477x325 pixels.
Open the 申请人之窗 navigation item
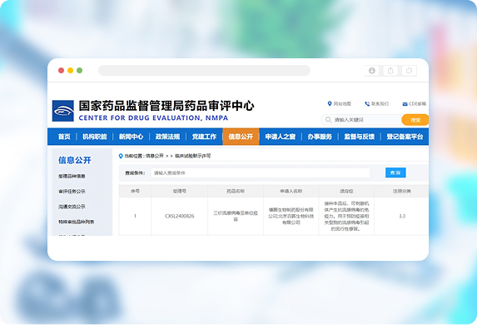(x=280, y=137)
